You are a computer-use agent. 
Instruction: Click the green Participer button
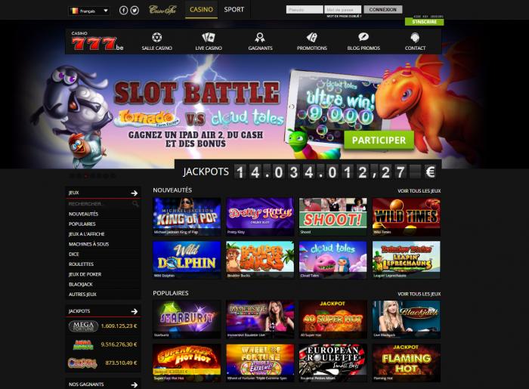pyautogui.click(x=379, y=140)
